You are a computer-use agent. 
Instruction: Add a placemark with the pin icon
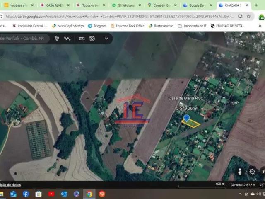pos(57,39)
